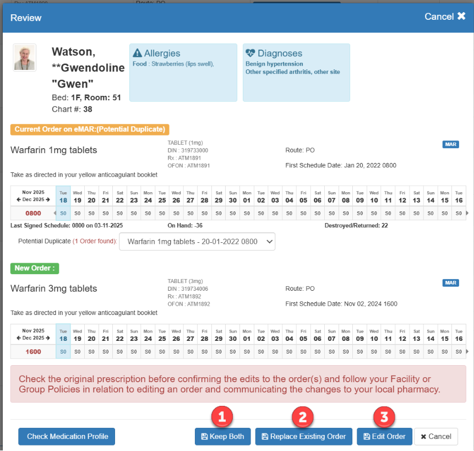Click Rx : ATM1892 text
The height and width of the screenshot is (451, 474).
pyautogui.click(x=184, y=296)
